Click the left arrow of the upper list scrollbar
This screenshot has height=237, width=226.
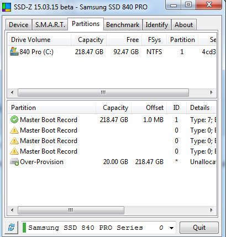click(12, 92)
